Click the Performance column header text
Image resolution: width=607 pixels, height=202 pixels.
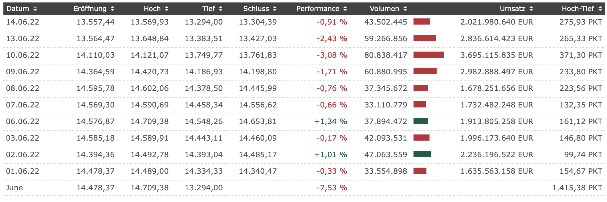click(318, 9)
